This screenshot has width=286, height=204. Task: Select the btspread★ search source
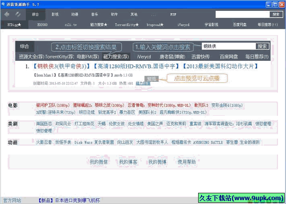155,25
